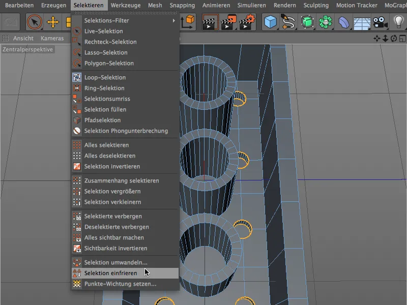This screenshot has width=407, height=305.
Task: Render to Picture Viewer clapperboard icon
Action: (228, 22)
